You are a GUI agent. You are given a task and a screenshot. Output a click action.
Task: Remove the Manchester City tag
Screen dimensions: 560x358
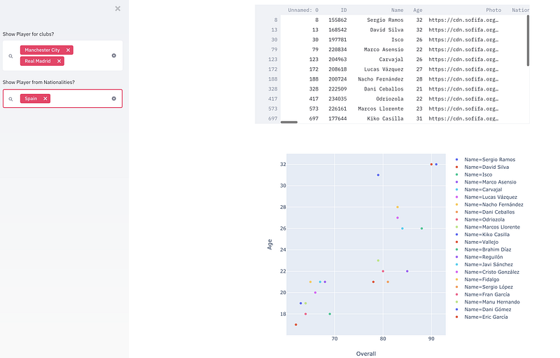(x=68, y=50)
